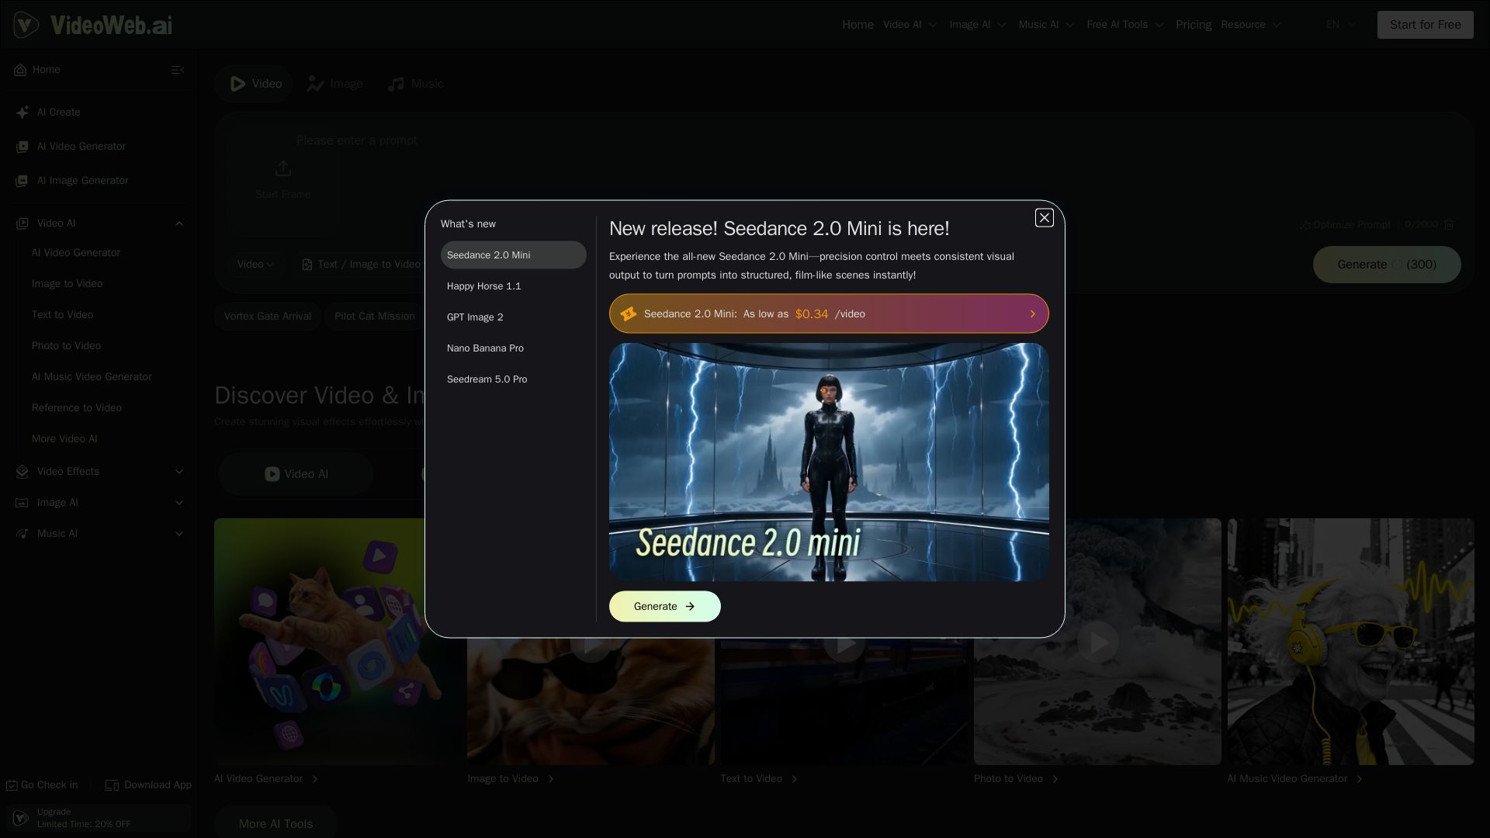The width and height of the screenshot is (1490, 838).
Task: Click sidebar AI Video Generator icon
Action: click(22, 147)
